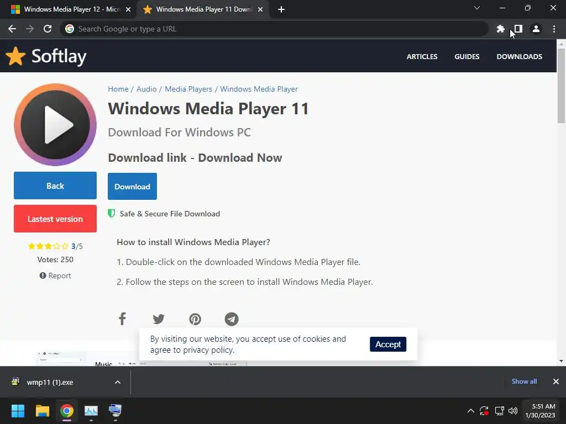Follow the Windows Media Player breadcrumb link
This screenshot has height=424, width=566.
click(x=259, y=89)
